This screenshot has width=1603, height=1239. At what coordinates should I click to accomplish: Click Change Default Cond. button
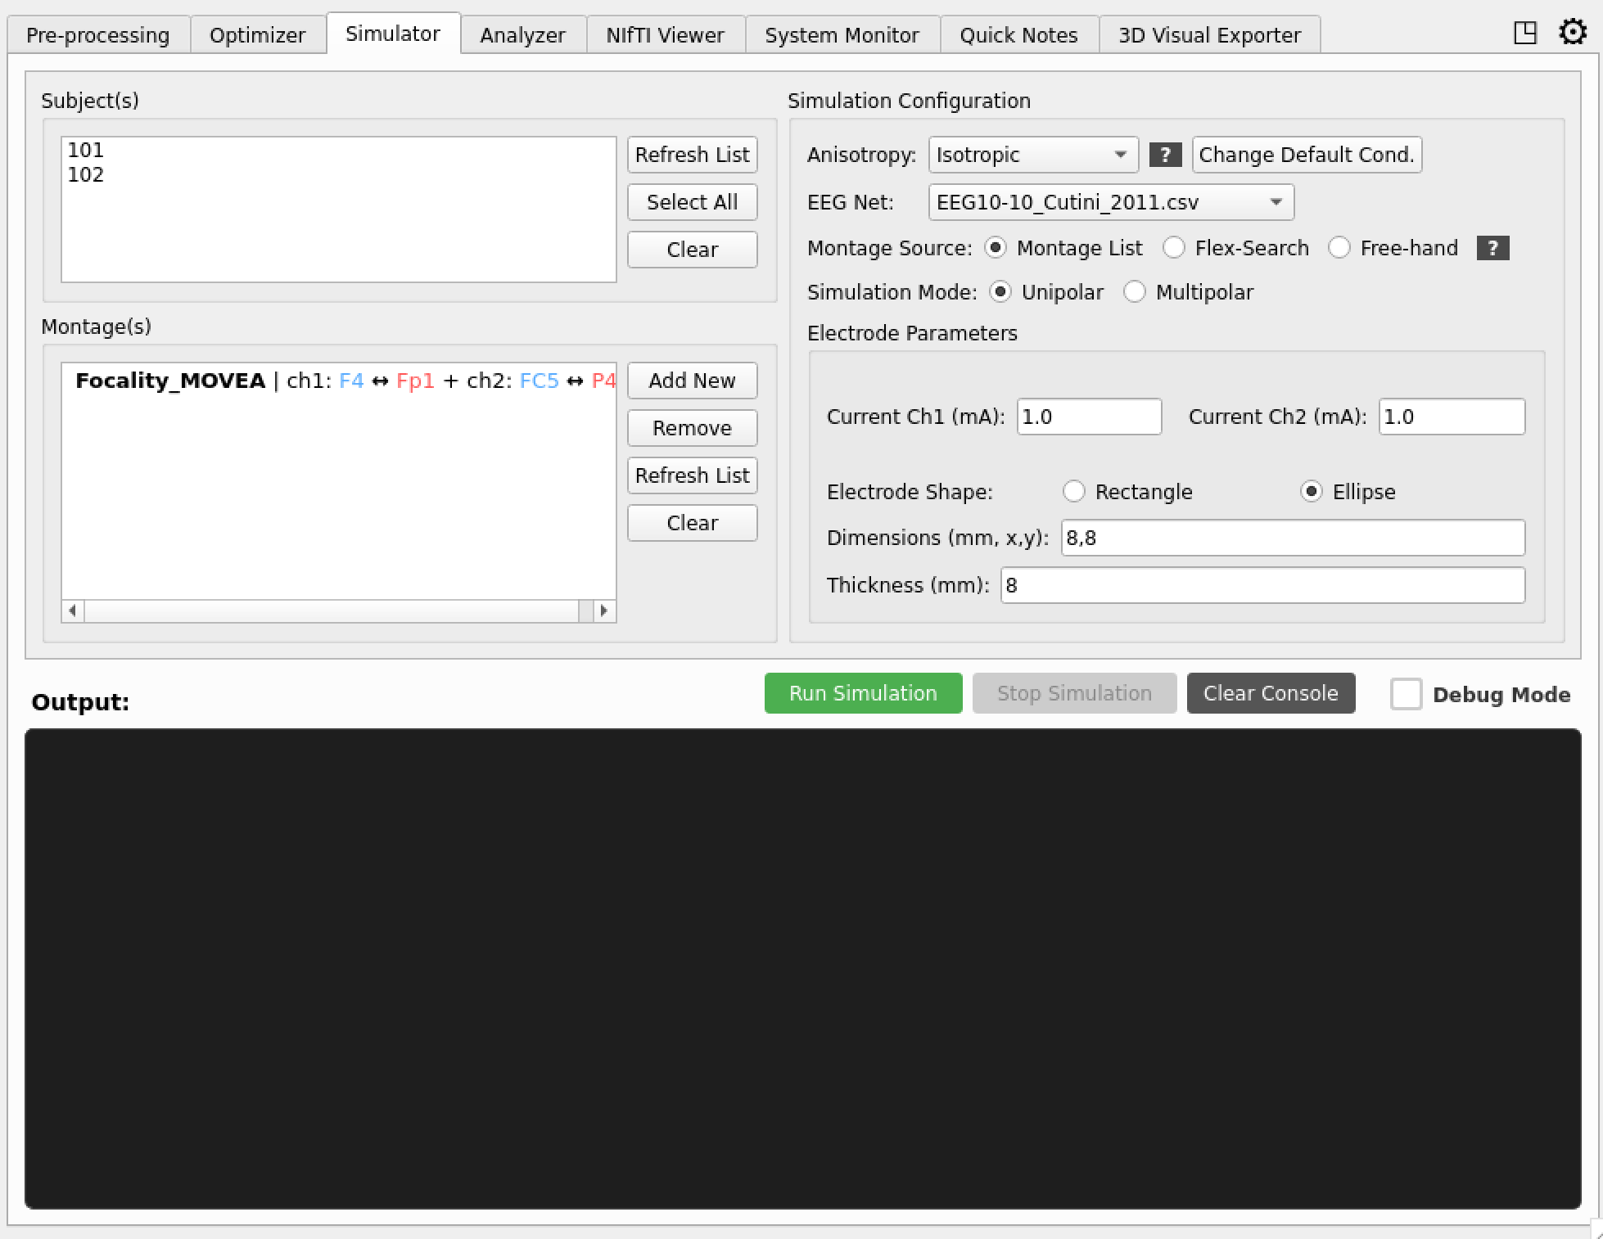[x=1306, y=154]
